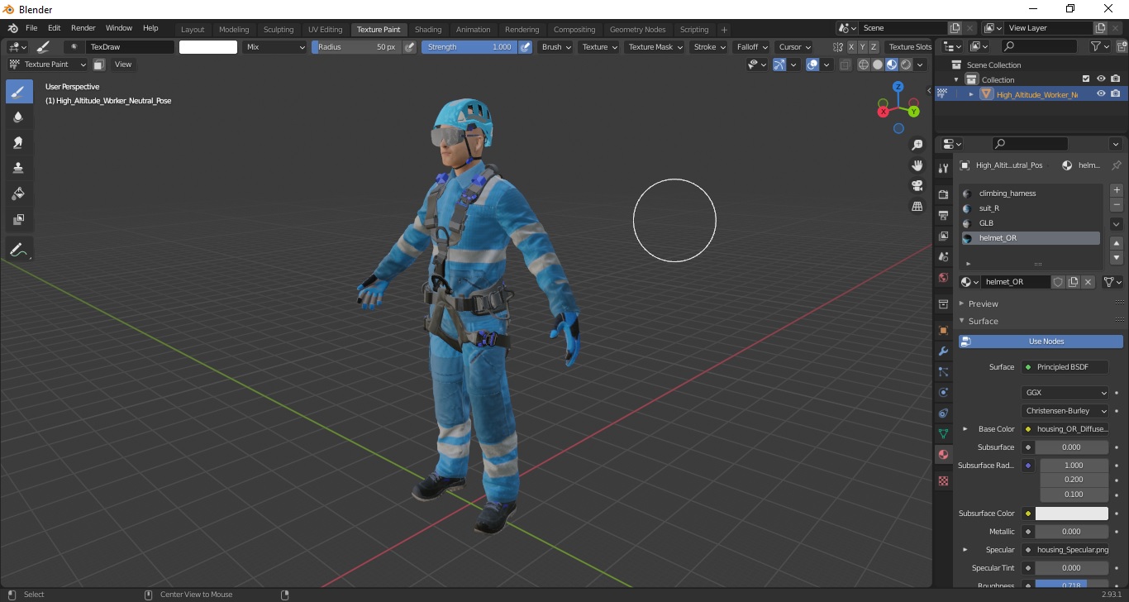This screenshot has width=1129, height=602.
Task: Open the Brush dropdown
Action: coord(556,47)
